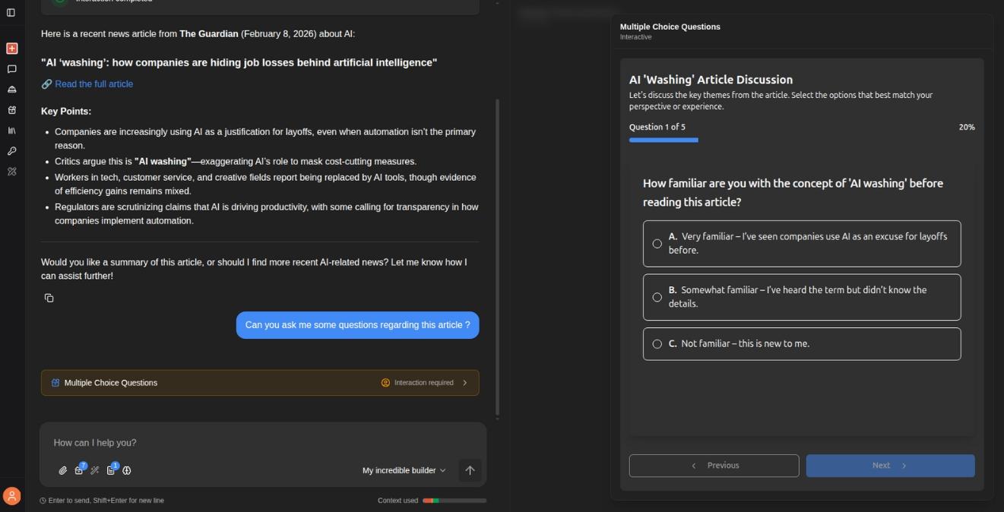
Task: Open the chat bubble panel in the sidebar
Action: coord(11,68)
